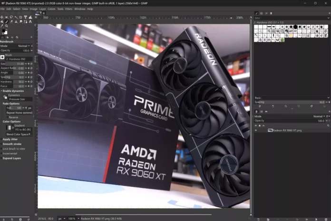Click the Fade Options heading

pos(11,103)
